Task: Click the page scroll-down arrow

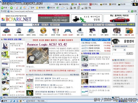Action: pyautogui.click(x=137, y=94)
